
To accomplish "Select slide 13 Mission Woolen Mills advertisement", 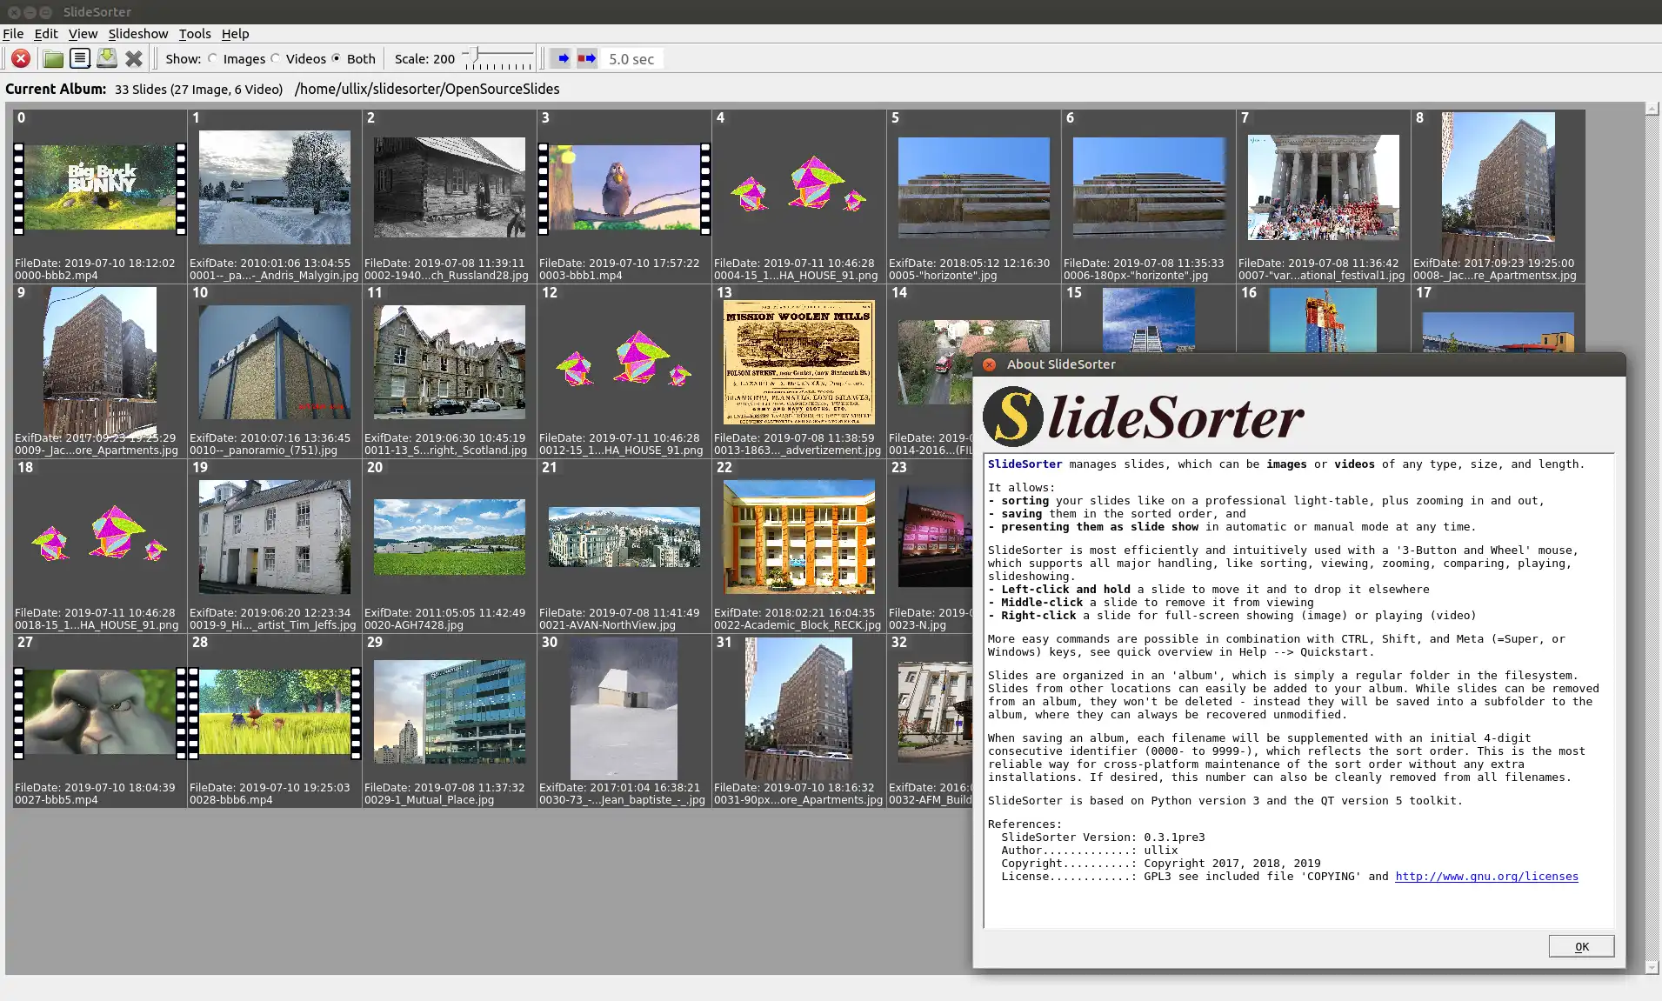I will click(x=799, y=363).
